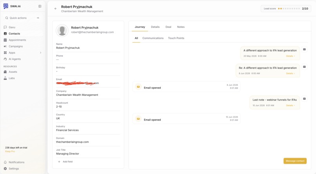Click mail icon beside 'Last note - webinar funnels' message
316x174 pixels.
tap(304, 99)
